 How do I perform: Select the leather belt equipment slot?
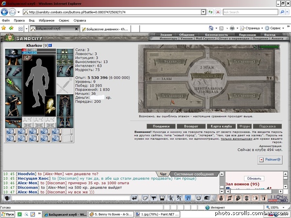pos(14,123)
